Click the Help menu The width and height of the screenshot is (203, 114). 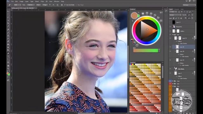coord(62,1)
